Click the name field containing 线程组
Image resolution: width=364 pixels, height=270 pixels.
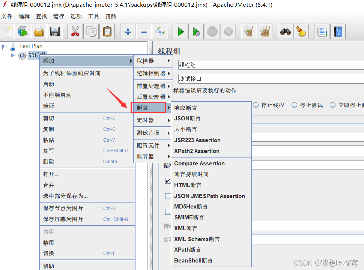click(271, 65)
